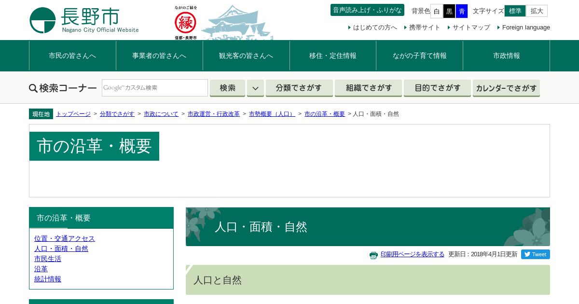This screenshot has width=579, height=304.
Task: Click 印刷用ページを表示する link
Action: (413, 254)
